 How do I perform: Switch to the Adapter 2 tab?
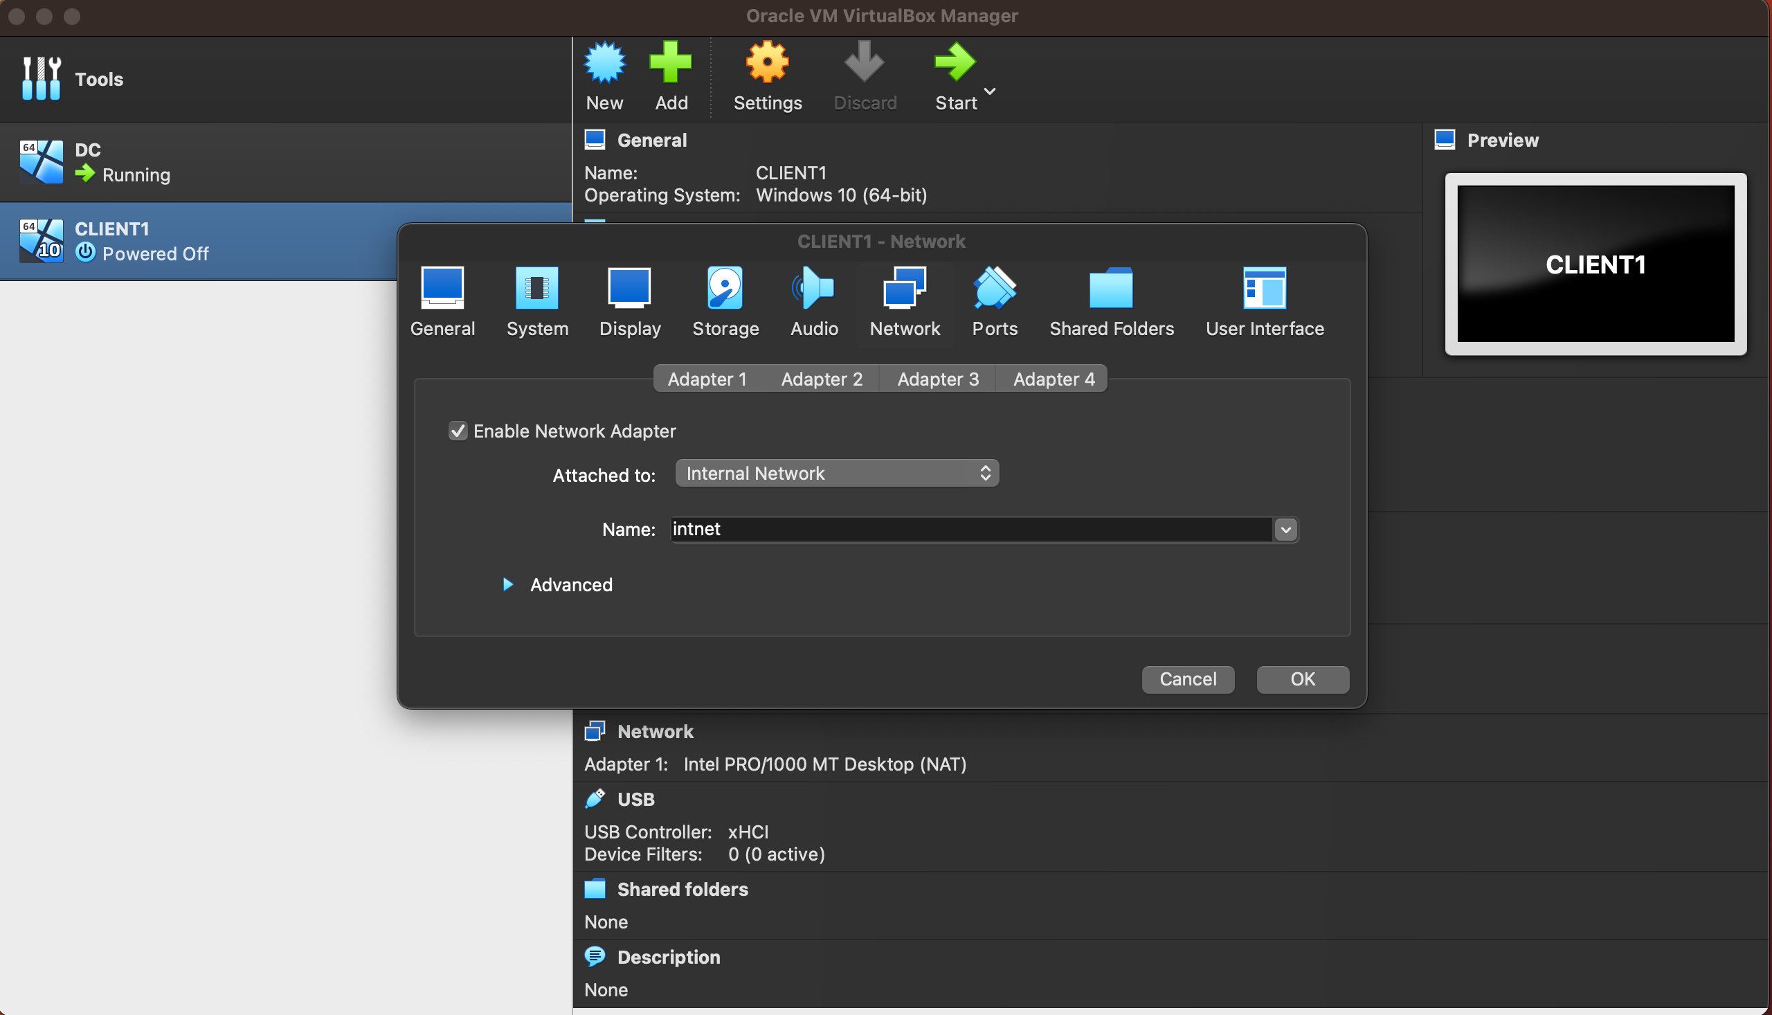pos(822,379)
